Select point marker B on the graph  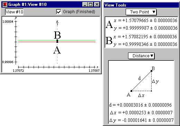tap(57, 40)
